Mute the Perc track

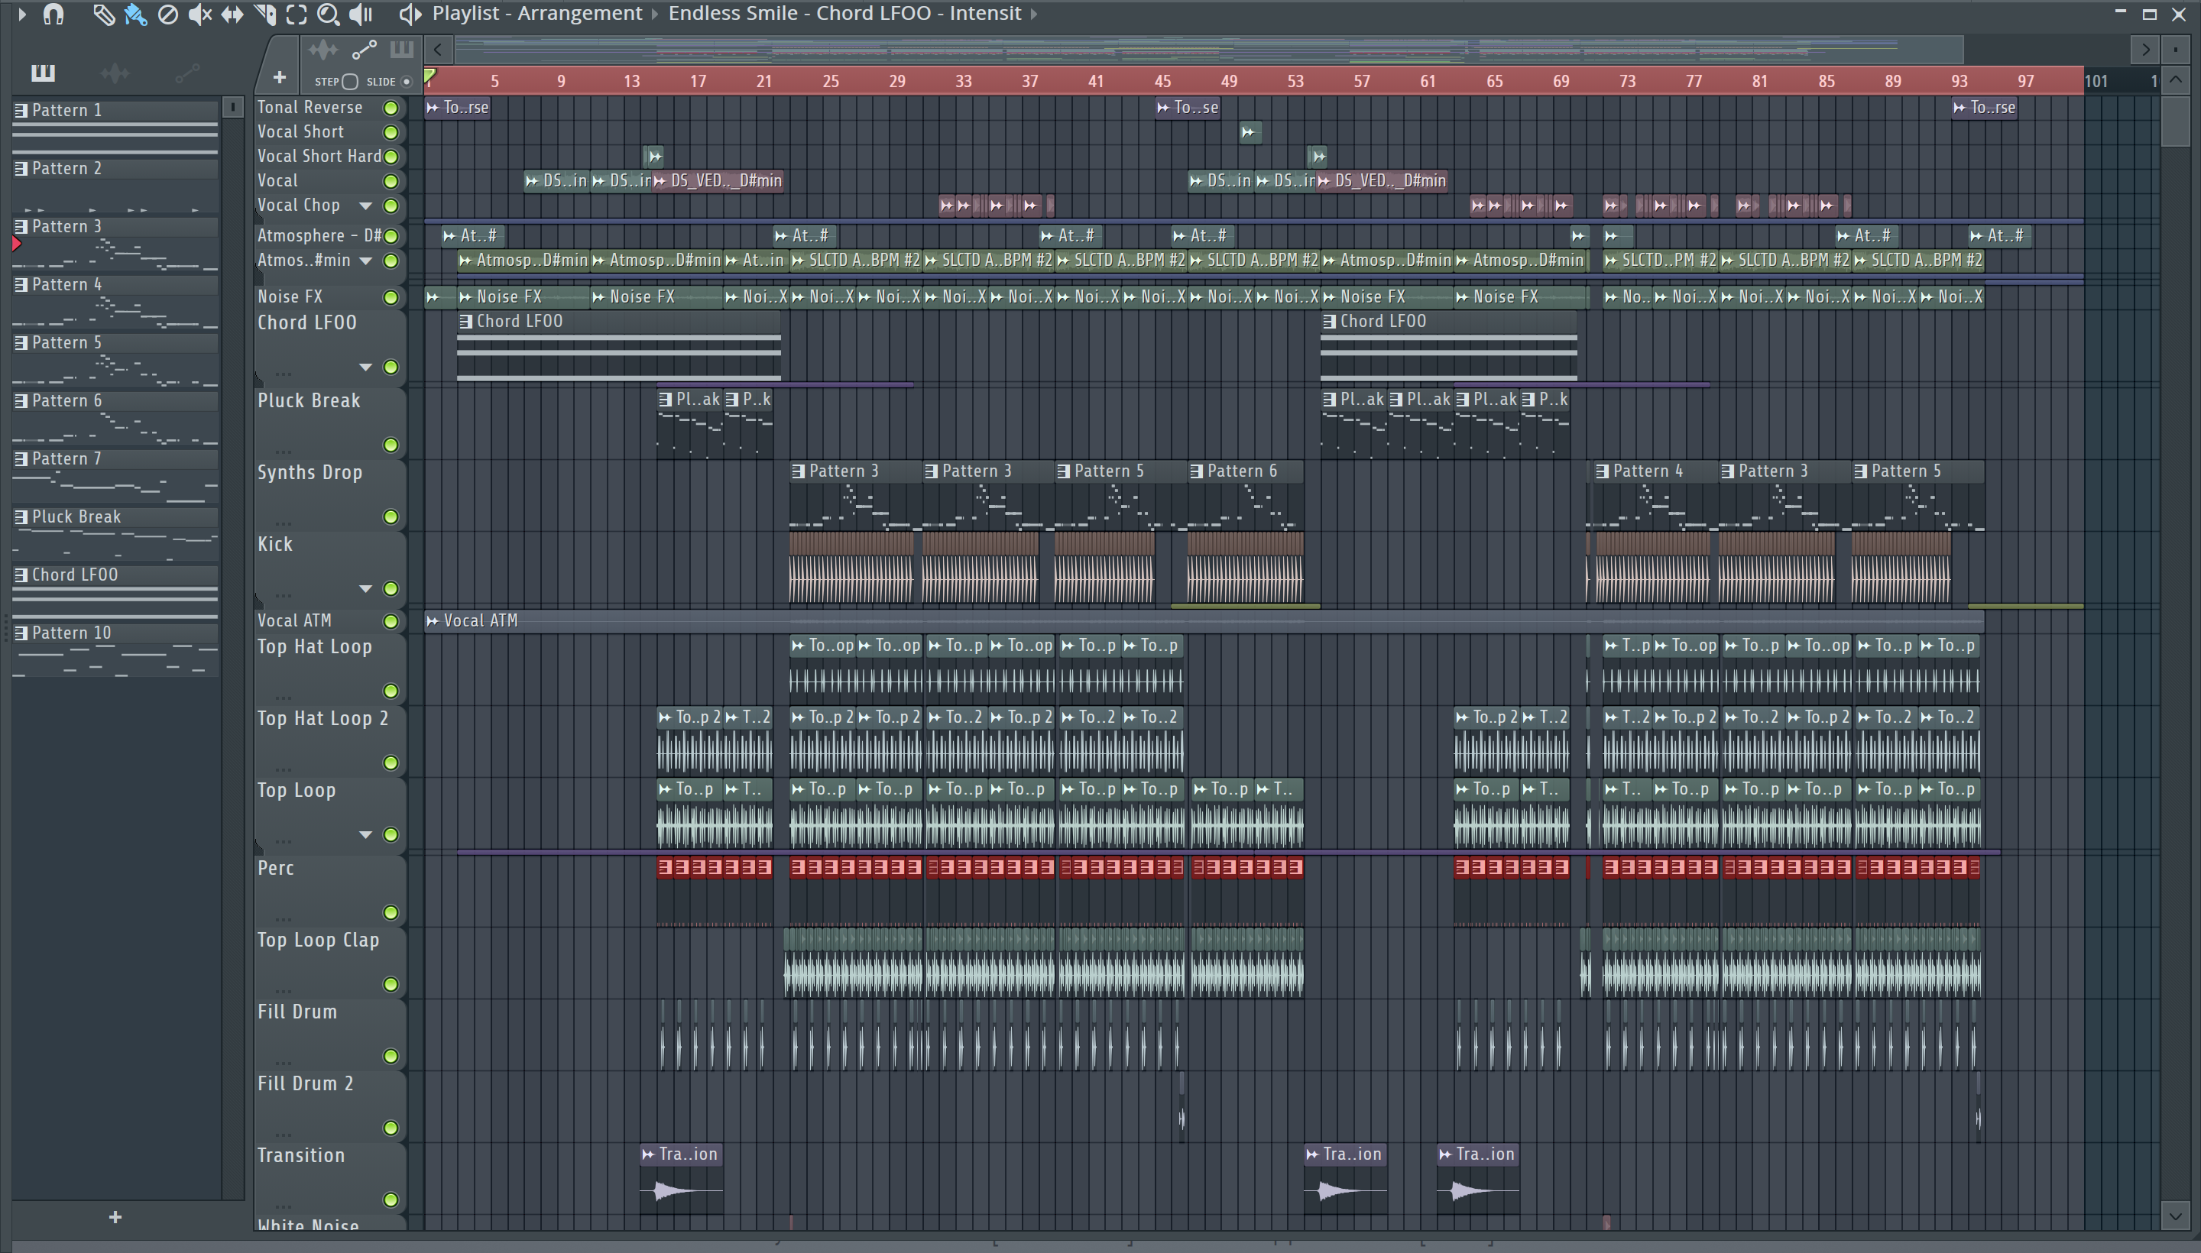click(391, 913)
